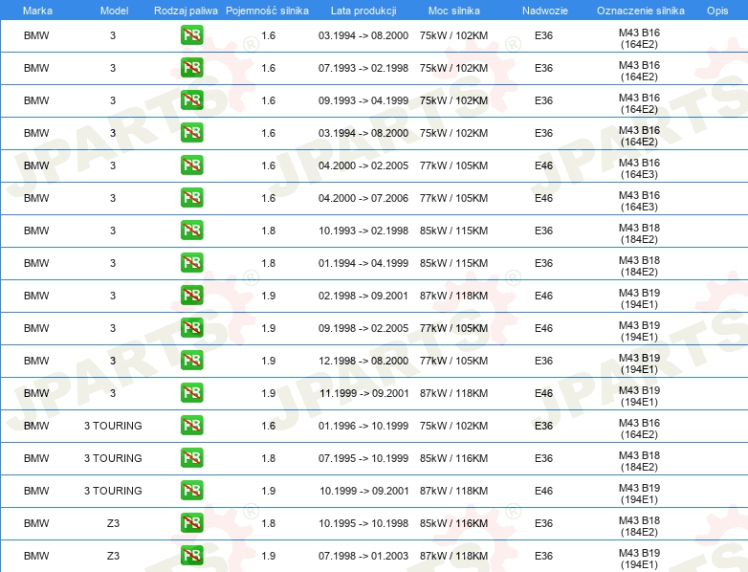Select date range 10.1993 -> 02.1998
748x572 pixels.
coord(363,231)
